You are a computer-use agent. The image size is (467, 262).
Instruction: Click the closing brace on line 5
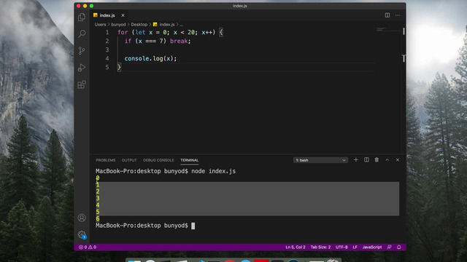[x=119, y=67]
